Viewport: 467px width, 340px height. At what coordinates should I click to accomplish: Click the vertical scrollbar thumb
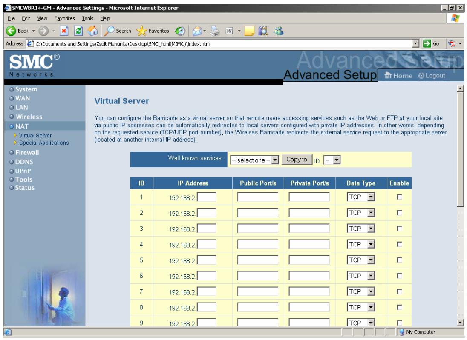(460, 150)
